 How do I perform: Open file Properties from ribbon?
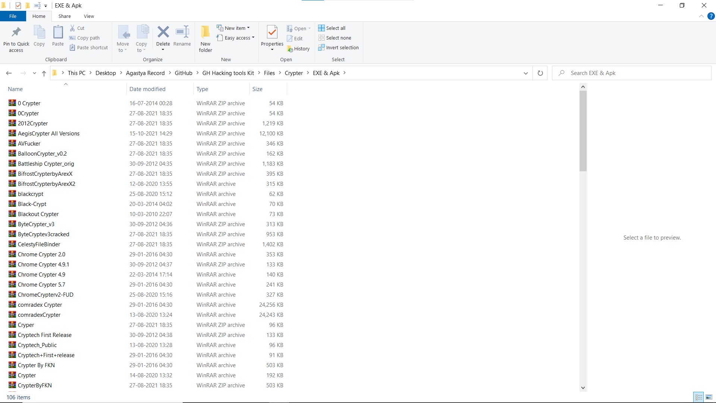pos(272,33)
